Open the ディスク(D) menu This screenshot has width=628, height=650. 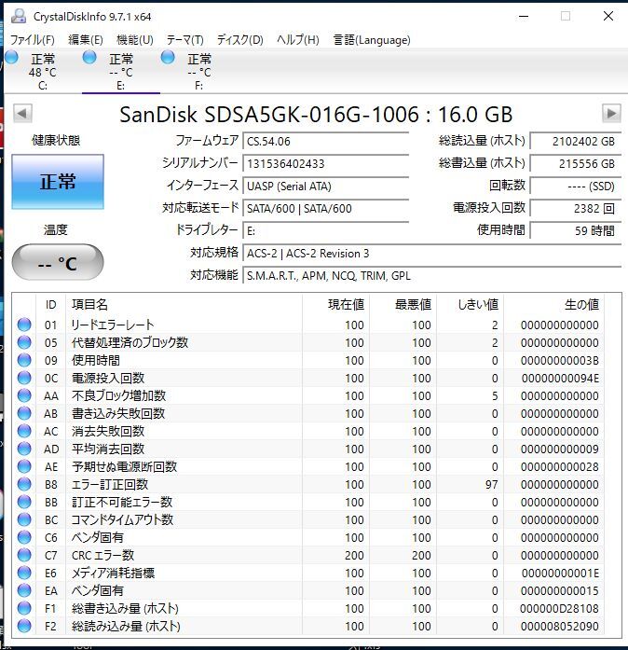pyautogui.click(x=239, y=40)
